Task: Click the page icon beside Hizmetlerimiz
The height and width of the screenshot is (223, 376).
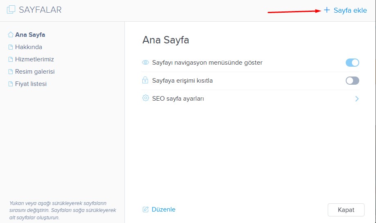Action: point(11,59)
